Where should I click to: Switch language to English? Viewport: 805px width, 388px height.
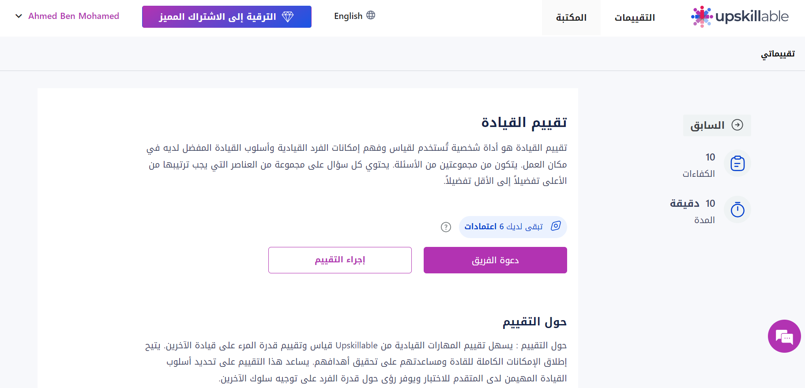[x=354, y=16]
